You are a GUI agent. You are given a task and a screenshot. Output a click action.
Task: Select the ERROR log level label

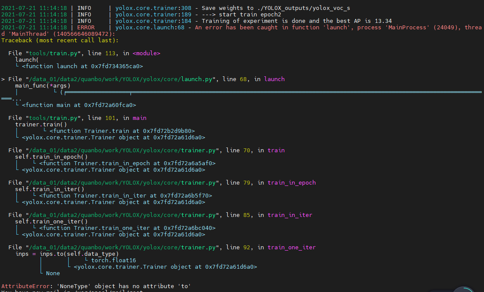pos(86,27)
